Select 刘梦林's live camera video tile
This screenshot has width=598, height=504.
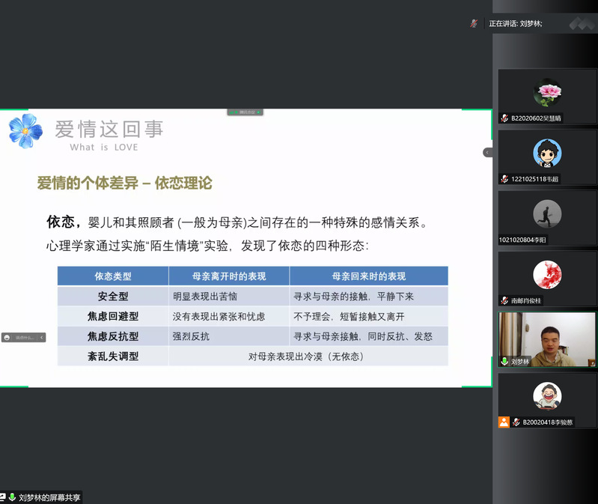[547, 335]
